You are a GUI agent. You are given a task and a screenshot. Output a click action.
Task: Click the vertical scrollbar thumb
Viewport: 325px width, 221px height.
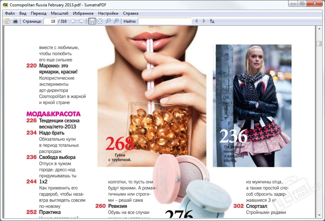click(319, 44)
